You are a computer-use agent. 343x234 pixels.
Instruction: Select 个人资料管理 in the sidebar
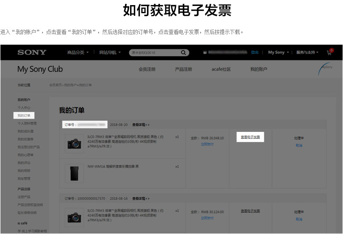pyautogui.click(x=27, y=123)
